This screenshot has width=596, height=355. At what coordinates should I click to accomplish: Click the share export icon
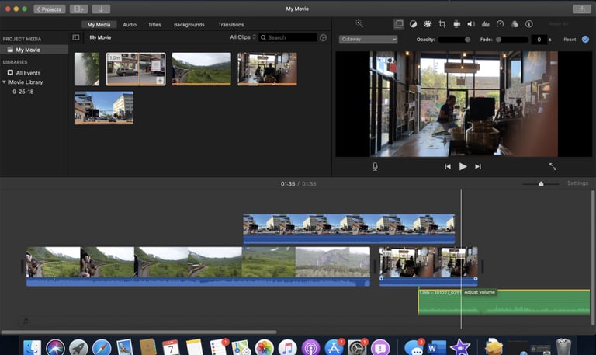[581, 9]
